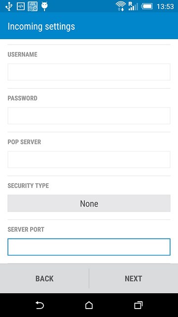178x317 pixels.
Task: Tap the Android back navigation icon
Action: point(40,305)
